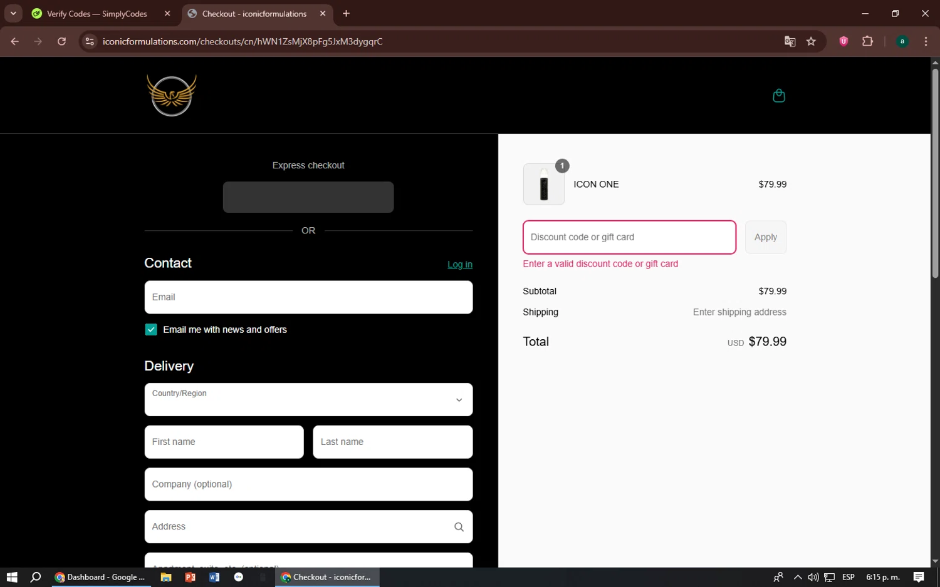
Task: Open Word from taskbar
Action: [214, 577]
